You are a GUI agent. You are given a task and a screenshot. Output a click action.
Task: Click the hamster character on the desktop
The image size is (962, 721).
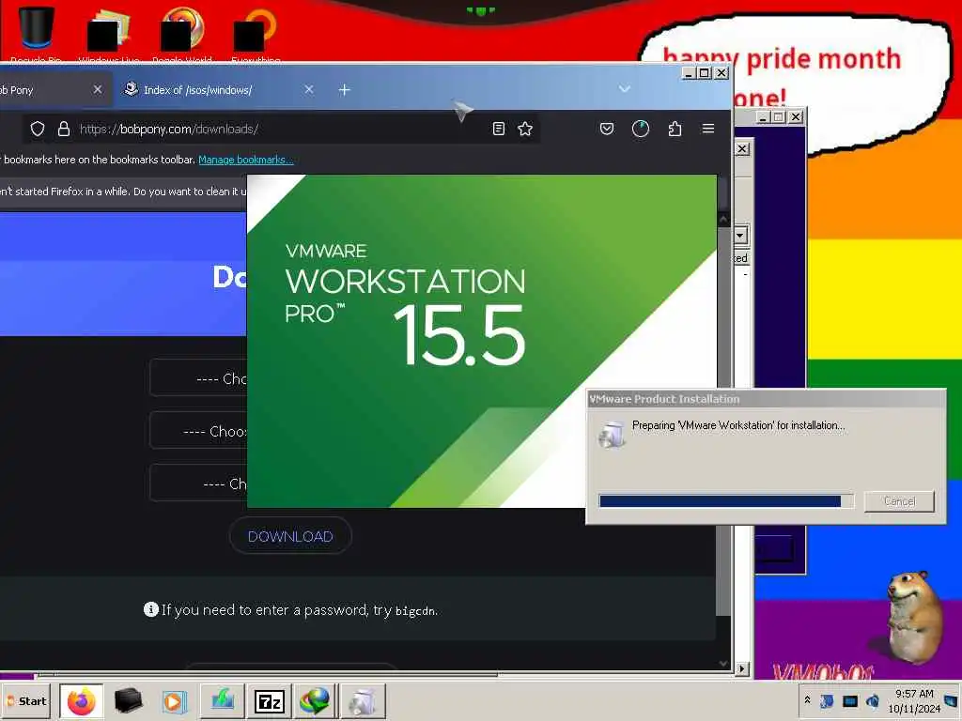click(913, 616)
